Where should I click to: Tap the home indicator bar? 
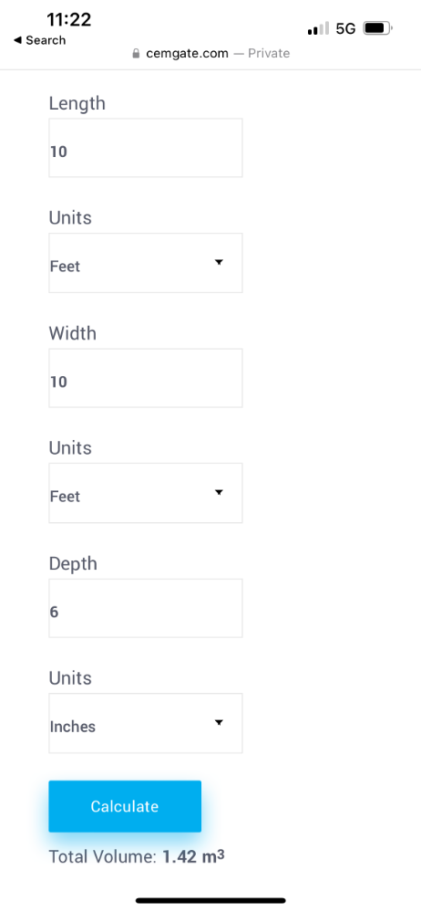pos(210,900)
